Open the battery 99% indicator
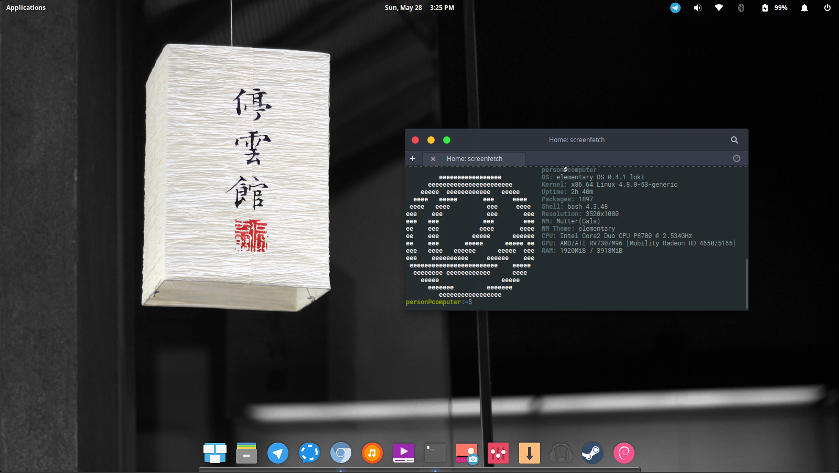The width and height of the screenshot is (839, 473). tap(775, 8)
